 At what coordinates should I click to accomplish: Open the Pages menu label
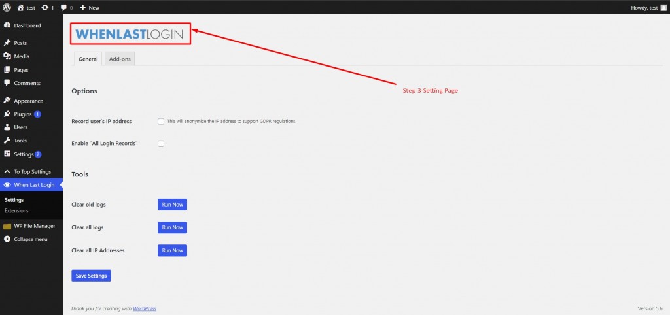[x=22, y=69]
